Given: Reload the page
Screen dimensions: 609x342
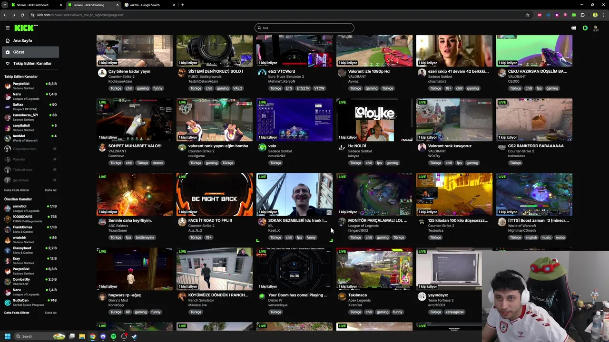Looking at the screenshot, I should [22, 15].
